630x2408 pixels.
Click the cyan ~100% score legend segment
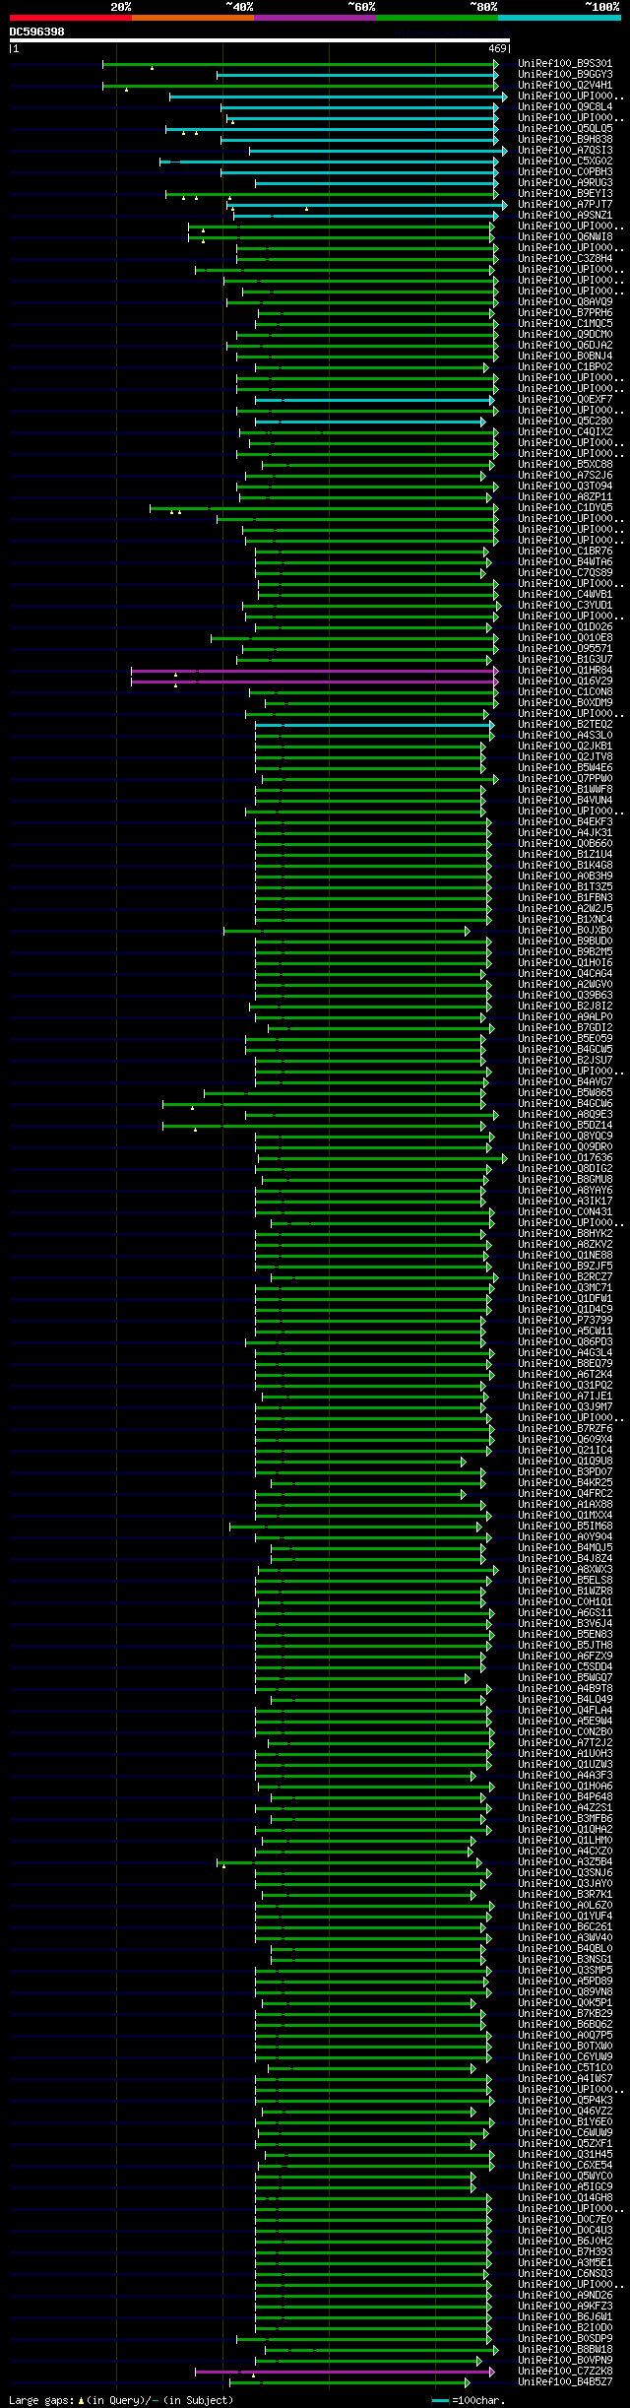(559, 18)
